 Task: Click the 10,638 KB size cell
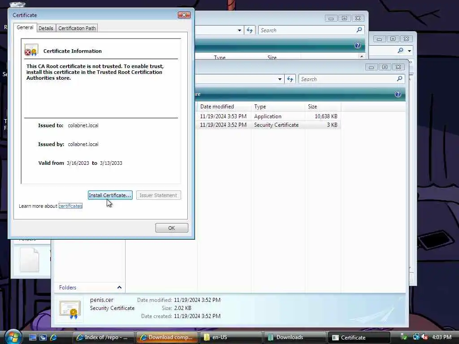(x=326, y=116)
